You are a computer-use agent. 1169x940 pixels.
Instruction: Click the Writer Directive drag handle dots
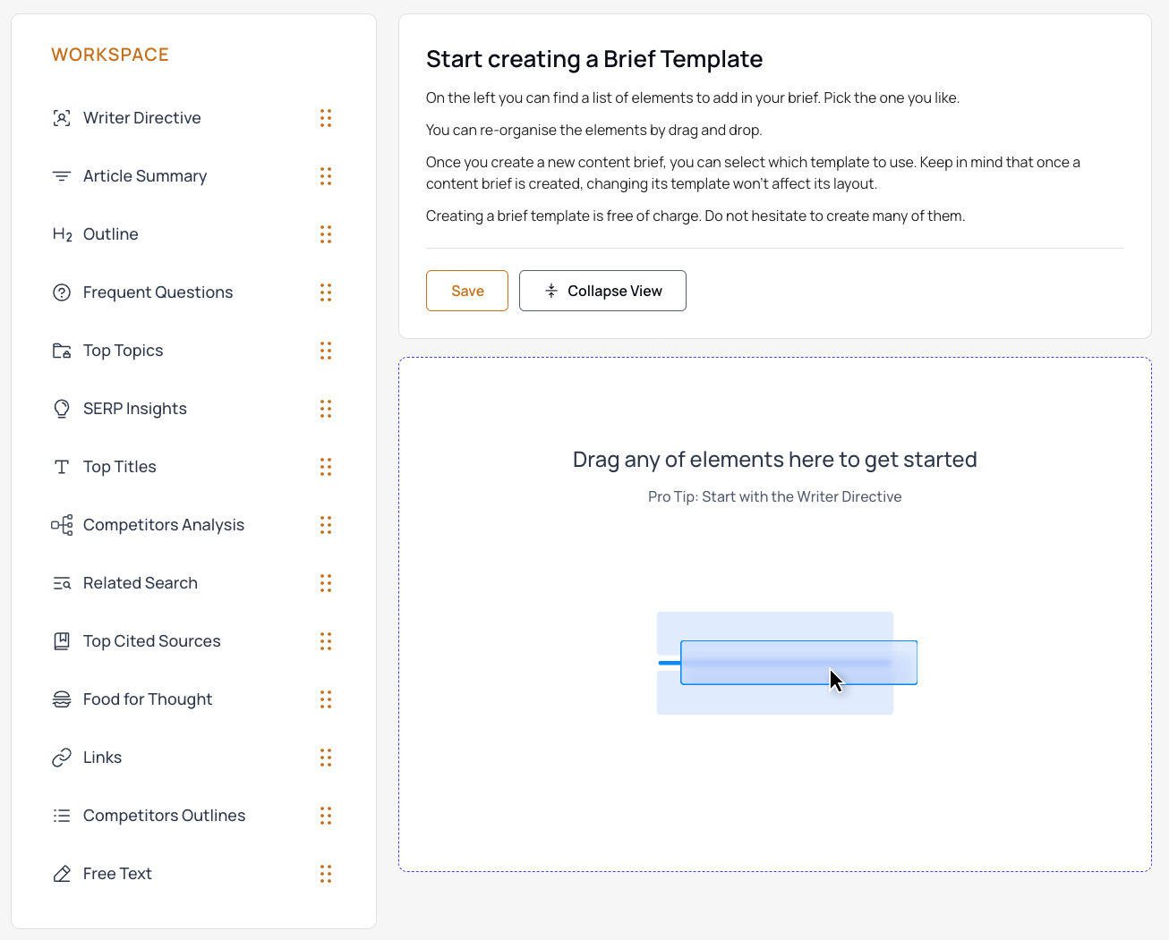tap(326, 117)
